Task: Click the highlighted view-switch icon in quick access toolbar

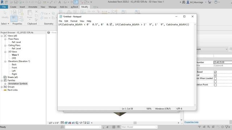Action: (76, 2)
